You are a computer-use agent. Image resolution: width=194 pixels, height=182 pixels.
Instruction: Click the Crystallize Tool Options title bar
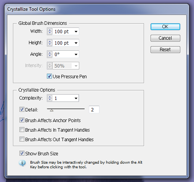(x=97, y=9)
